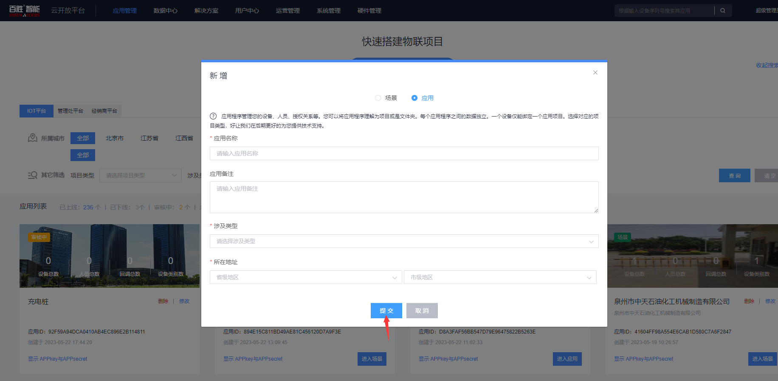This screenshot has height=381, width=778.
Task: Click the 其它筛选 filter icon
Action: click(33, 175)
